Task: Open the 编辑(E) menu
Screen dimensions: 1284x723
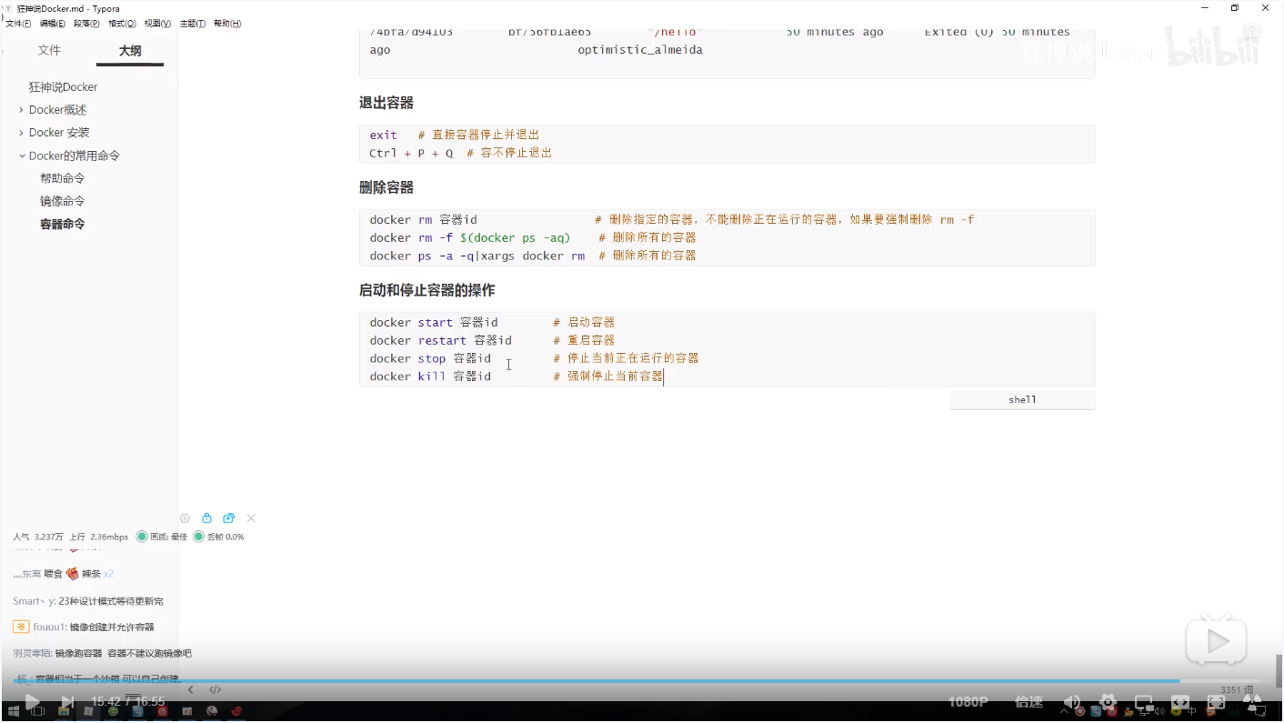Action: point(53,24)
